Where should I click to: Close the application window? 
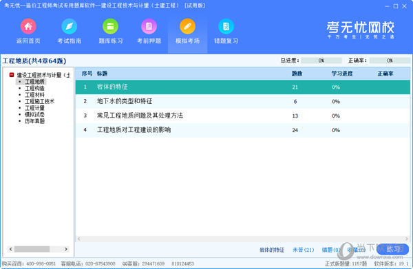tap(405, 6)
